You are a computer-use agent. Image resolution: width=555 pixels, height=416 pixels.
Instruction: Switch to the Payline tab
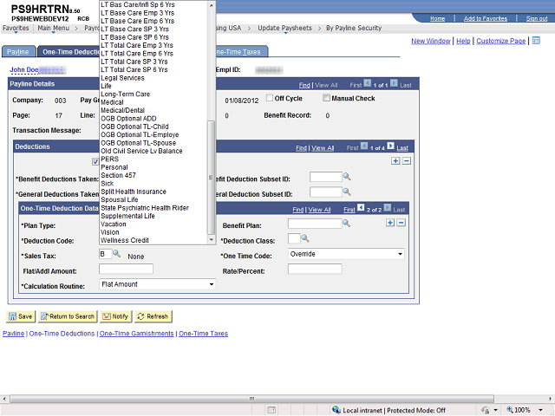pyautogui.click(x=18, y=52)
